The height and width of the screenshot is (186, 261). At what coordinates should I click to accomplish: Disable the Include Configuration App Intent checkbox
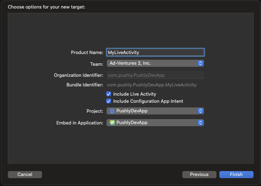[x=109, y=101]
